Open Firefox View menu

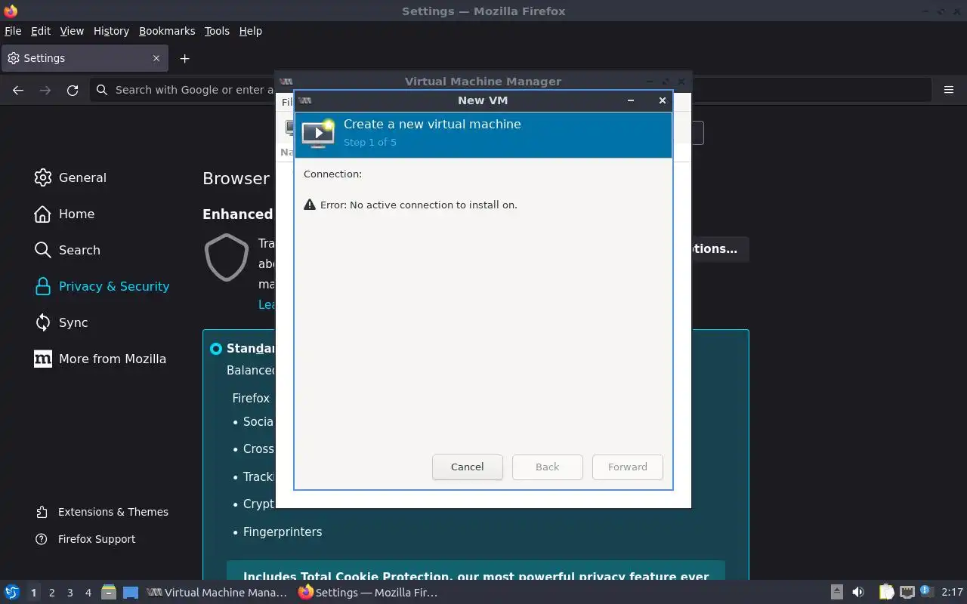[72, 31]
